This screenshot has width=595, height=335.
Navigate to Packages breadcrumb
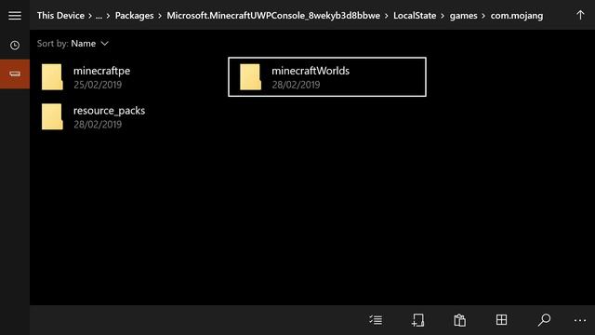tap(134, 16)
